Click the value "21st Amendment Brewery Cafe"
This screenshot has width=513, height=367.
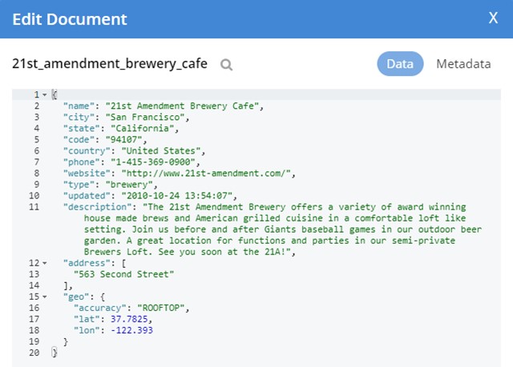click(182, 106)
